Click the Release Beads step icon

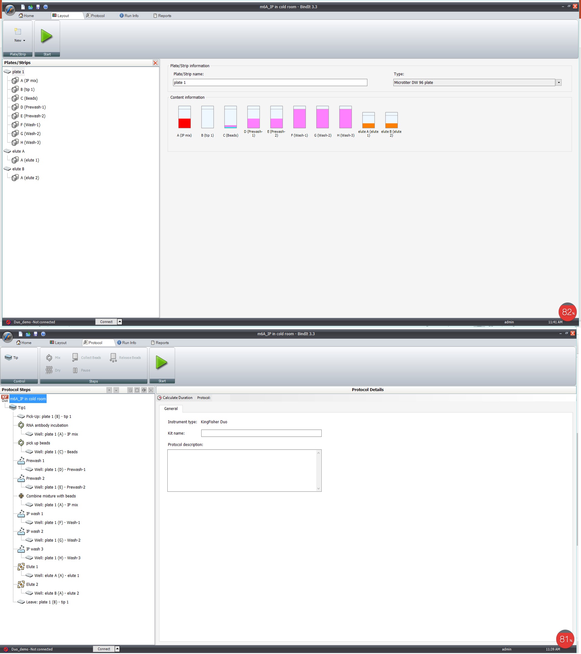(x=113, y=358)
